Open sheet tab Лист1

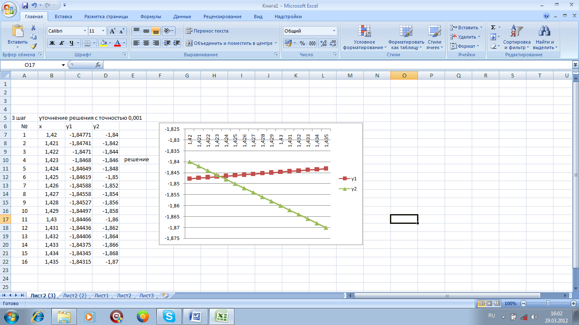pyautogui.click(x=101, y=295)
